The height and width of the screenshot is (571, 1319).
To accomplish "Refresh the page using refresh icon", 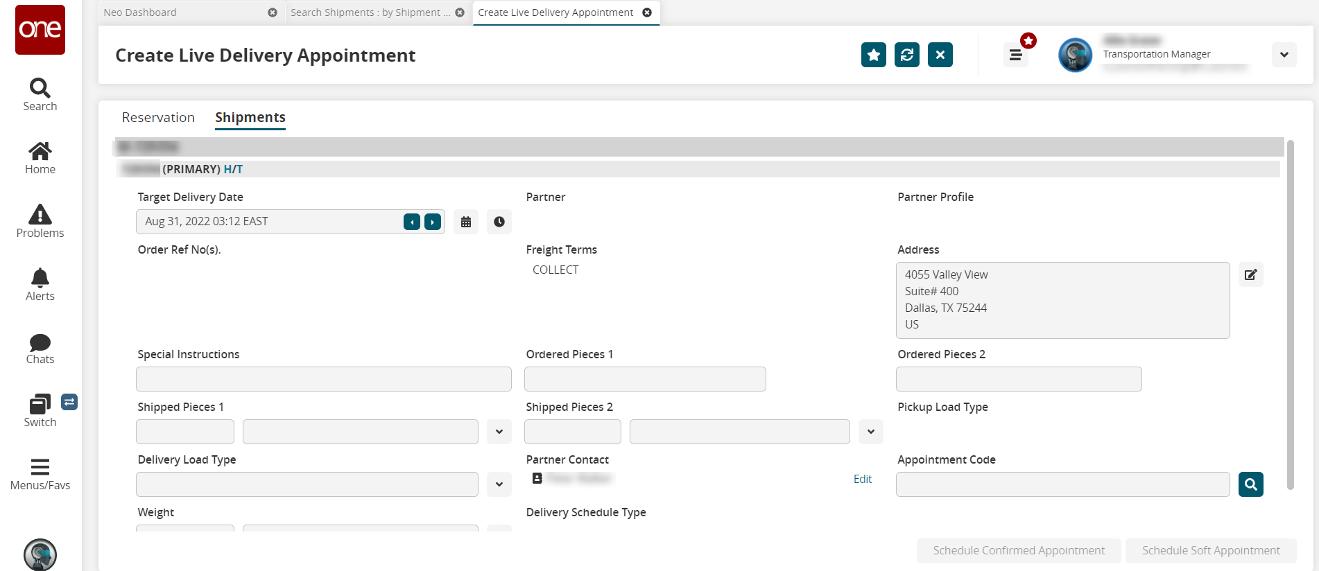I will [x=906, y=55].
